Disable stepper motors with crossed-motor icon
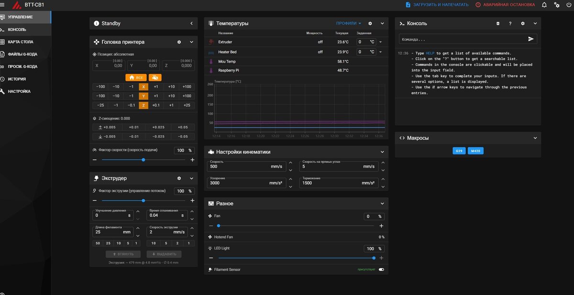The width and height of the screenshot is (574, 295). coord(155,77)
